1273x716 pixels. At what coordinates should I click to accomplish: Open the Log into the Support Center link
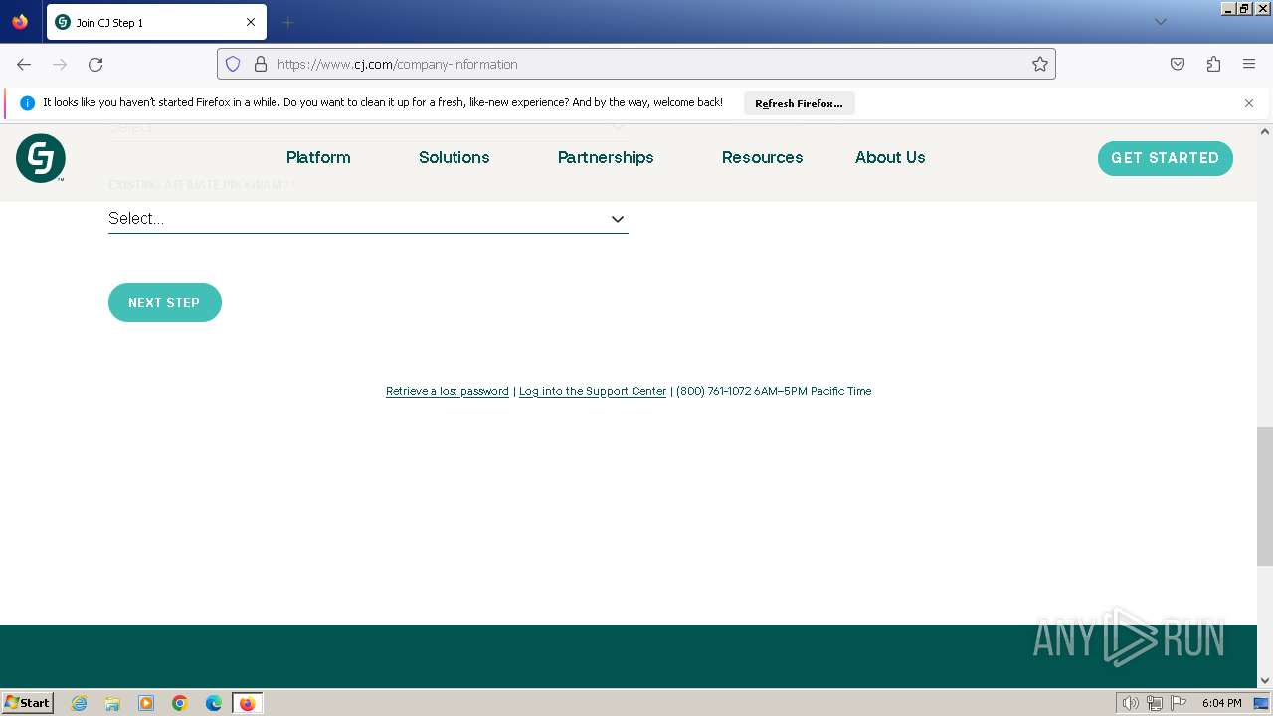click(593, 392)
